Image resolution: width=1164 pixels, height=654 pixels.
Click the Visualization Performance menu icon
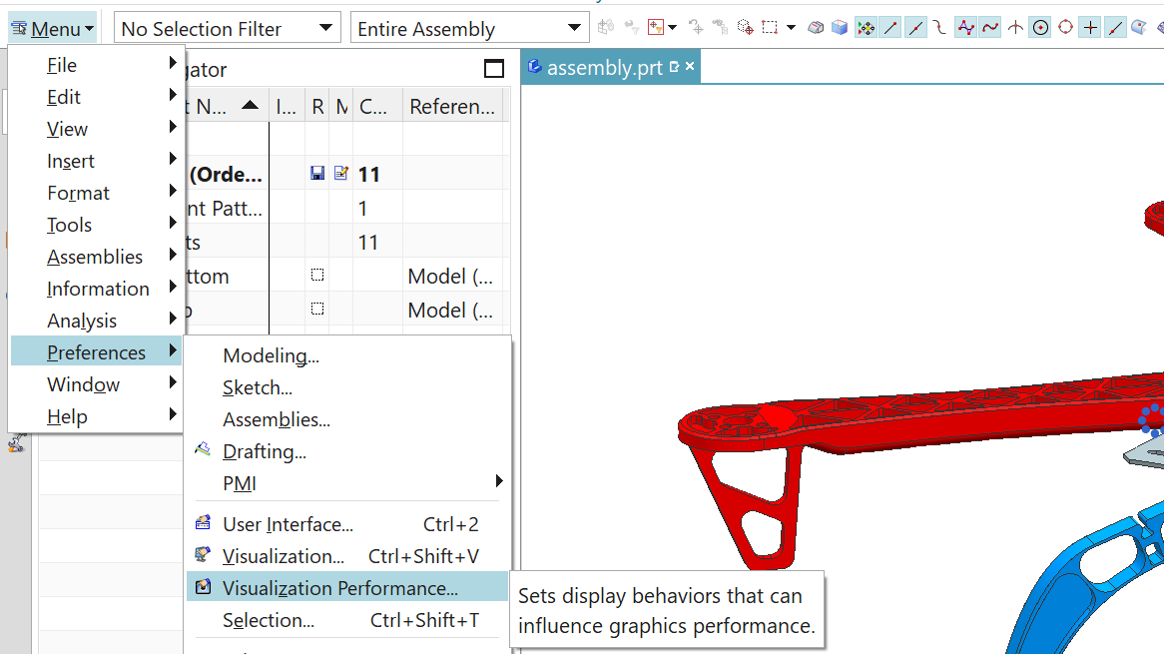[x=204, y=588]
